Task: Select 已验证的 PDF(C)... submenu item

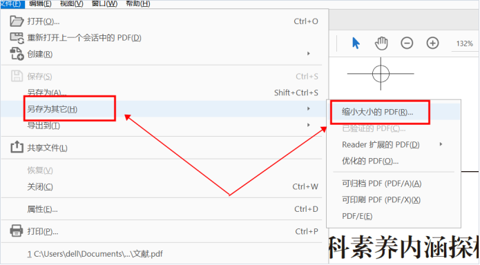Action: pyautogui.click(x=394, y=128)
